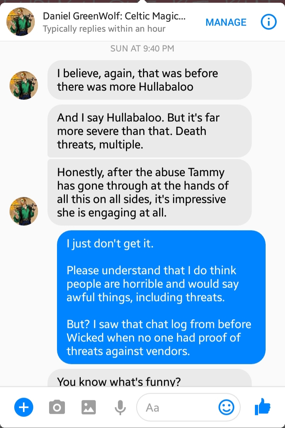Screen dimensions: 285x428
Task: Tap avatar beside the Hullabaloo message
Action: pos(24,86)
